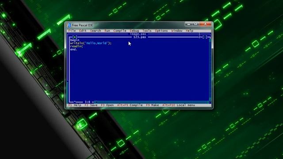Click the editor's vertical scrollbar
Image resolution: width=283 pixels, height=159 pixels.
210,69
